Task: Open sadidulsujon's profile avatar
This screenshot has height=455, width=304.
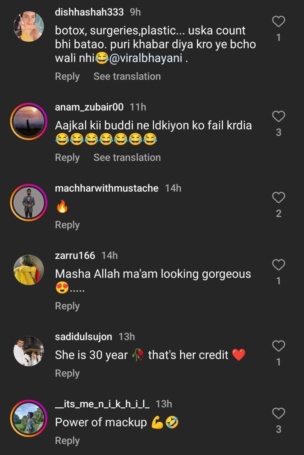Action: tap(29, 351)
